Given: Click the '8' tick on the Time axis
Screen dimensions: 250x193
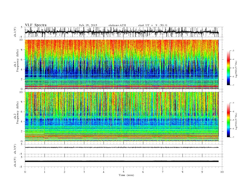Looking at the screenshot, I should tap(182, 172).
